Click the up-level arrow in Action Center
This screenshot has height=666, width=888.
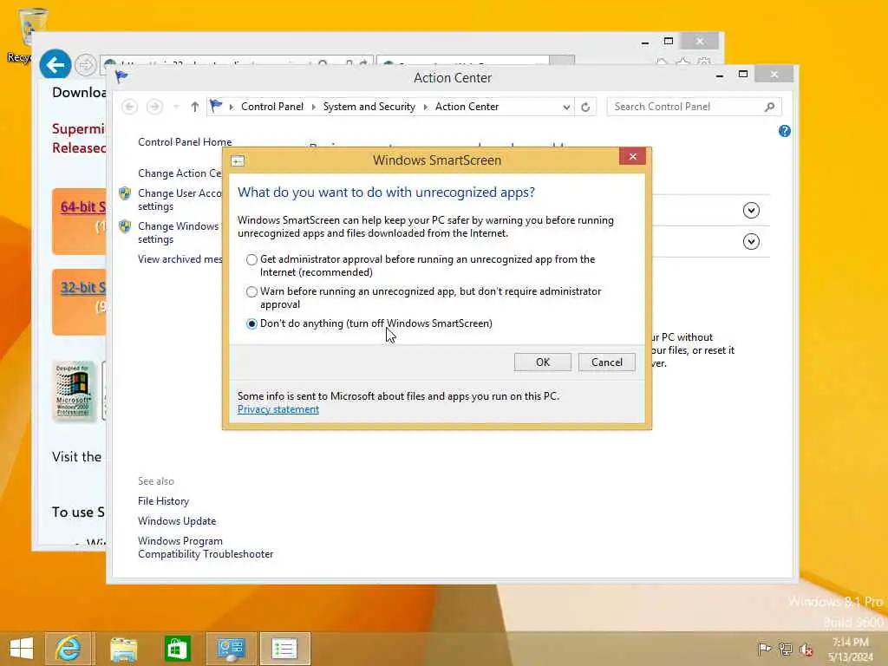[x=195, y=107]
